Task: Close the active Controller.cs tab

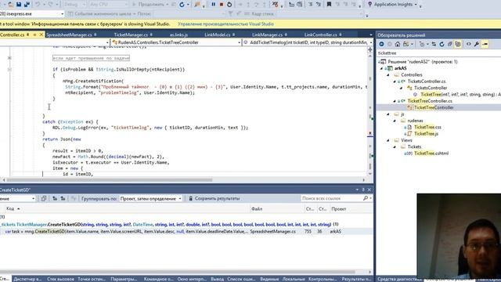Action: [41, 34]
